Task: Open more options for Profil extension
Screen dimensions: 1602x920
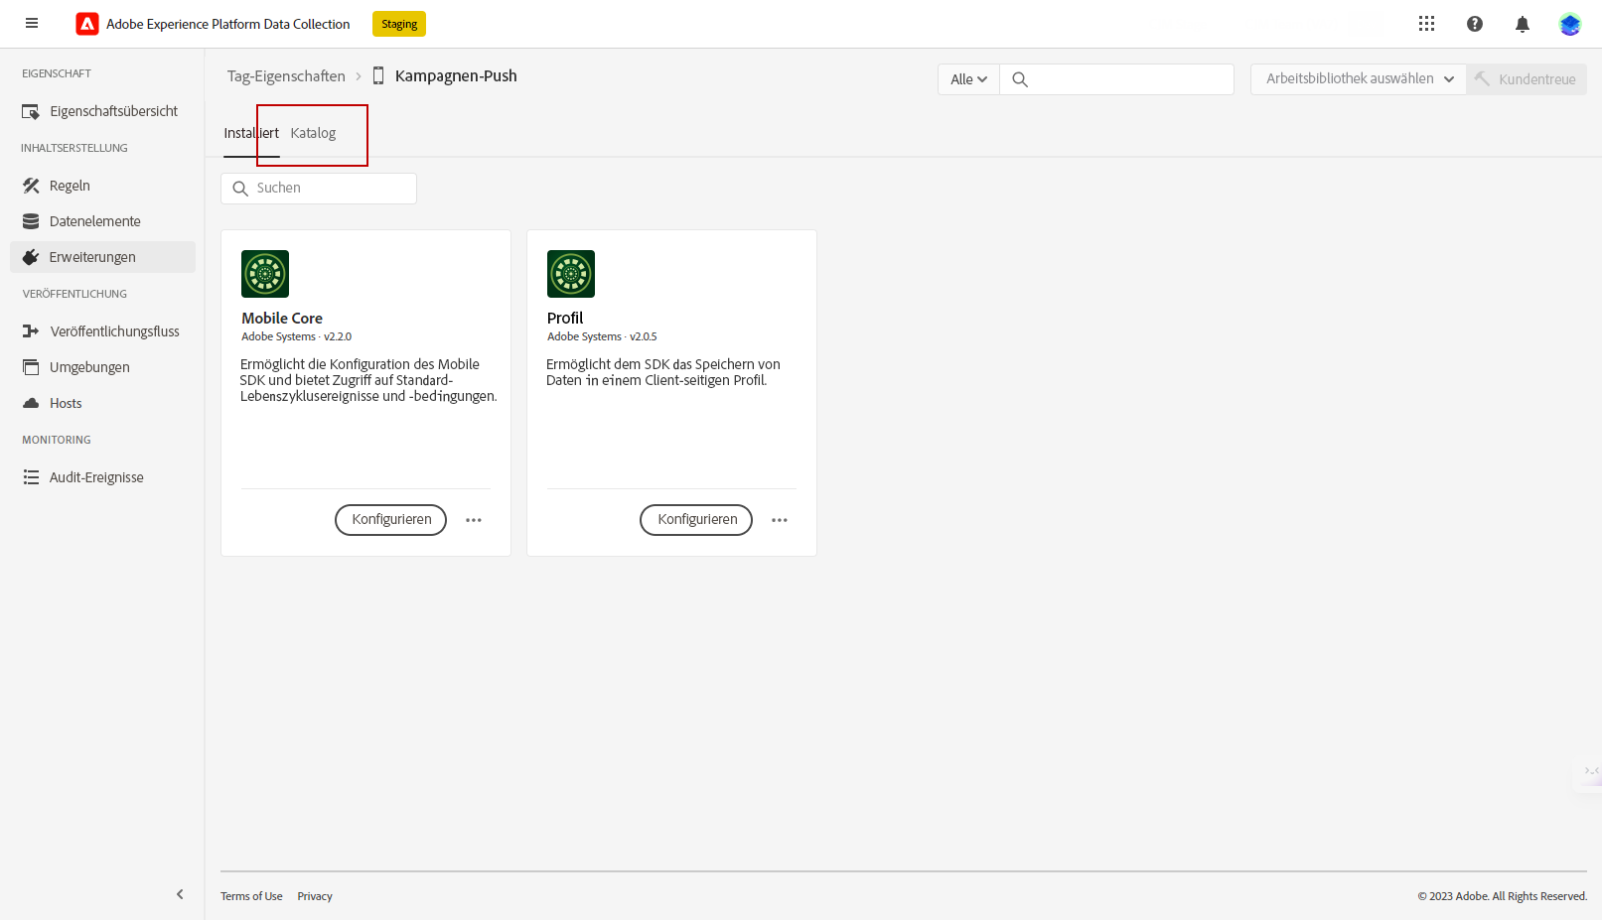Action: click(x=780, y=520)
